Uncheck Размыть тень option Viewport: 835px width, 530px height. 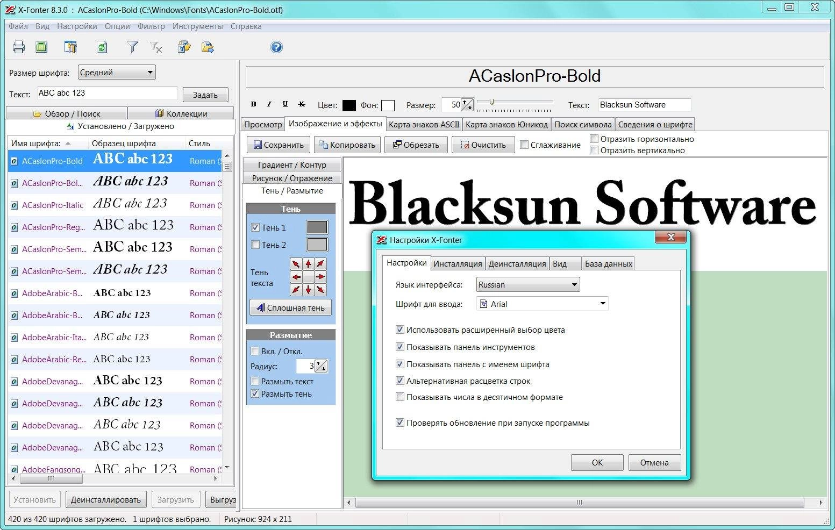(x=255, y=393)
